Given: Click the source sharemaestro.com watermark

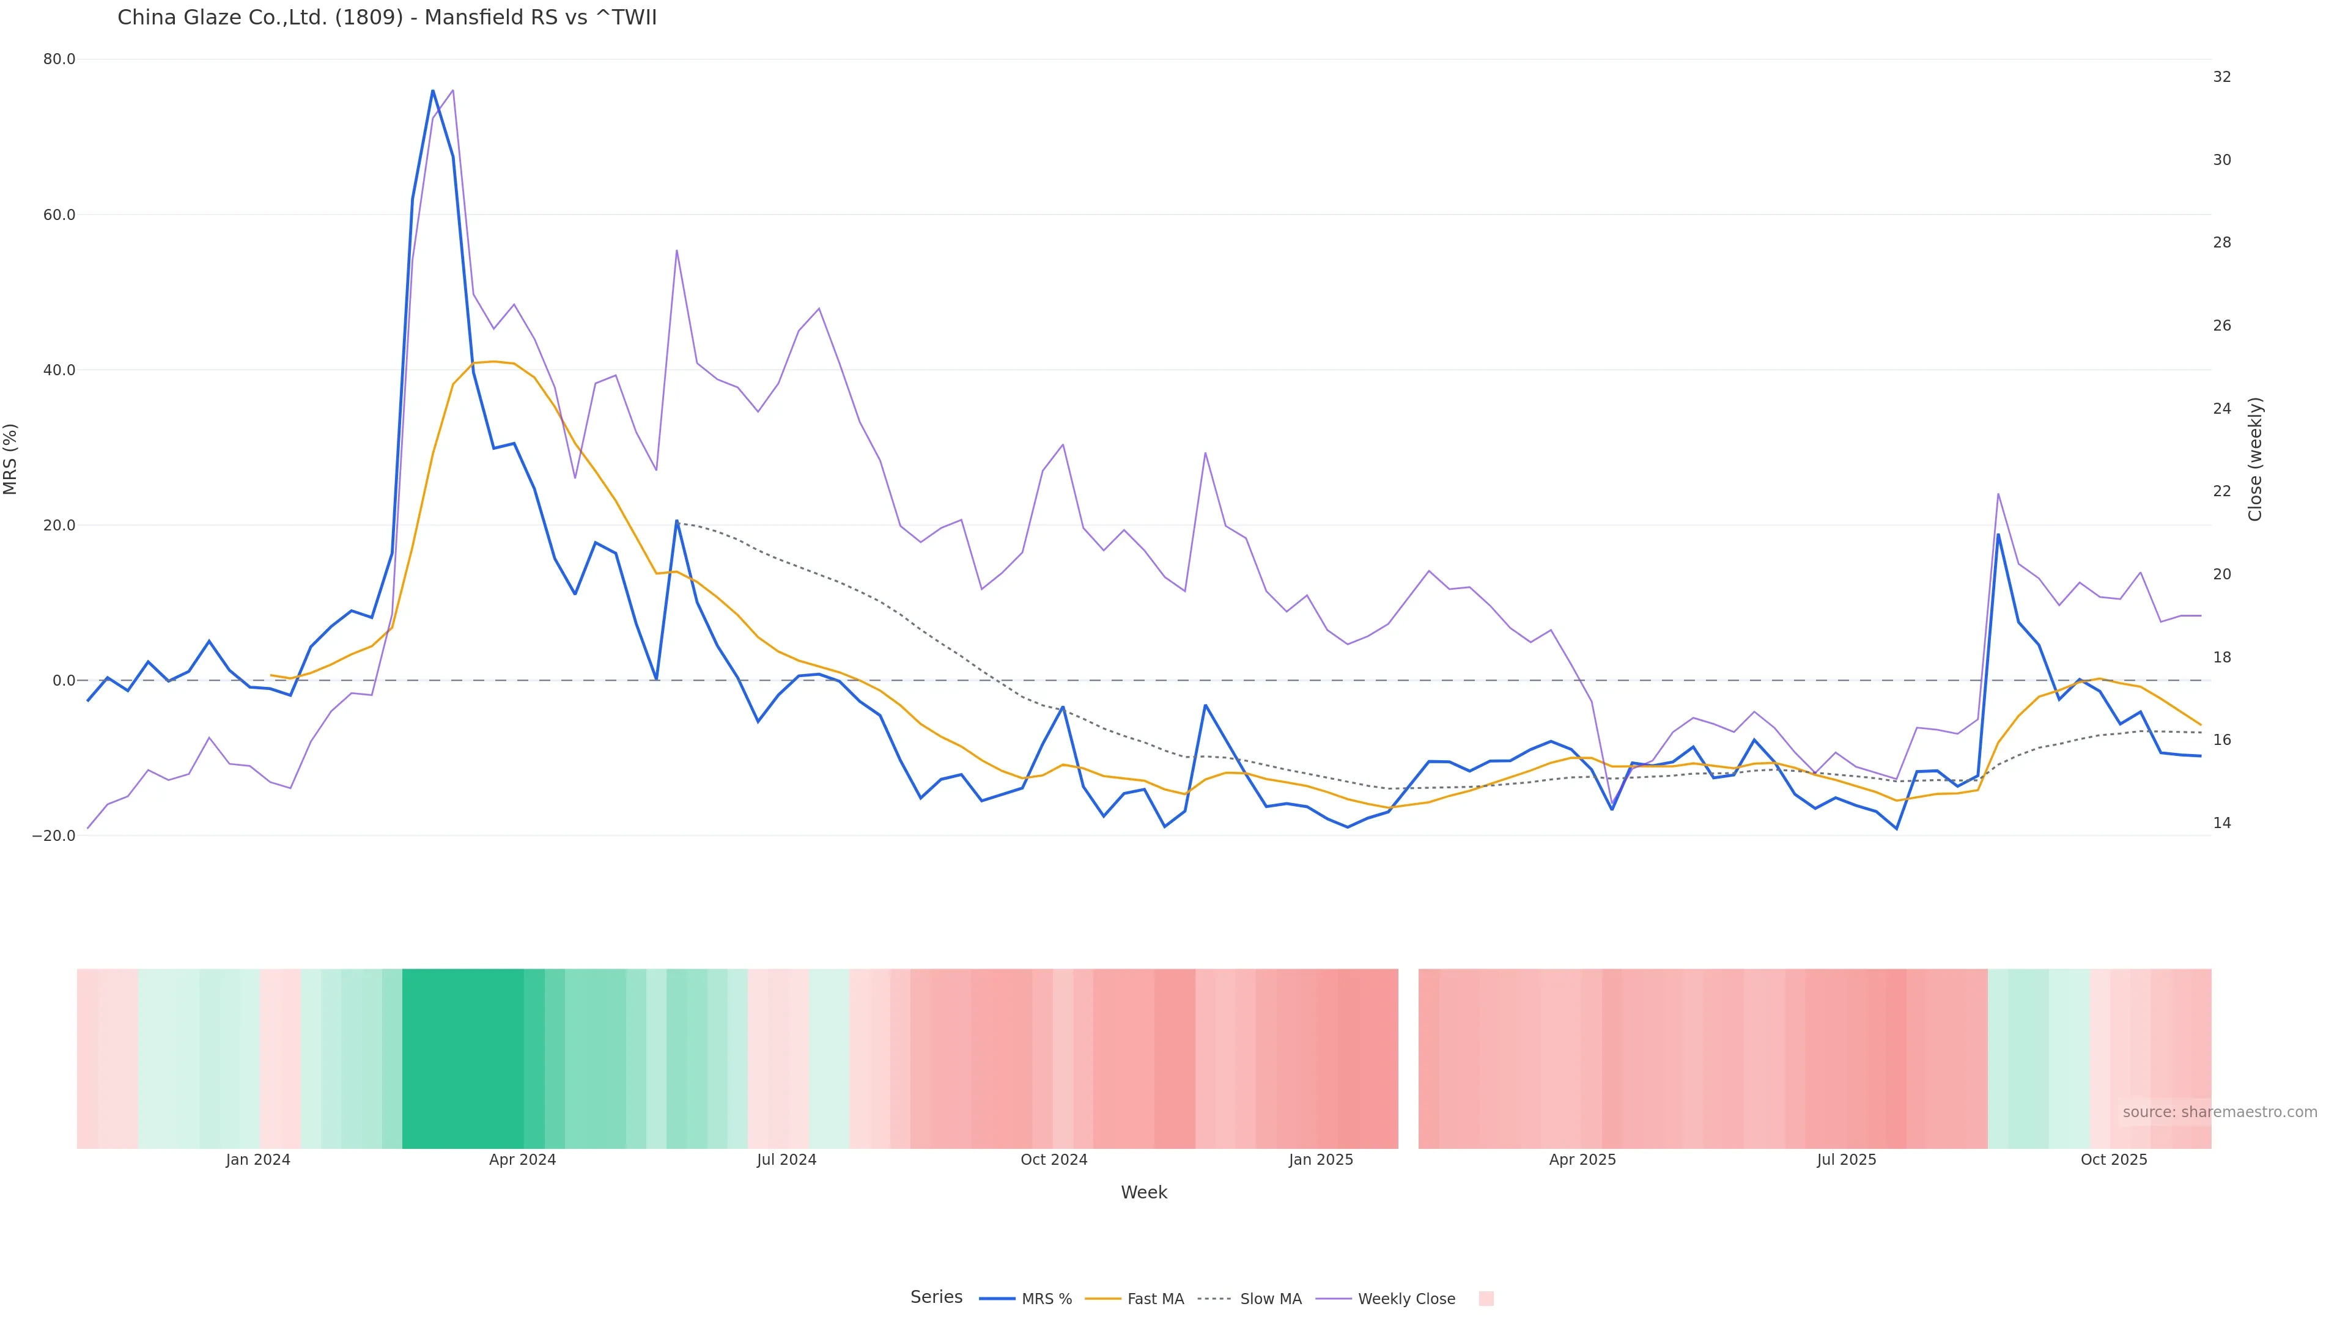Looking at the screenshot, I should (x=2218, y=1112).
